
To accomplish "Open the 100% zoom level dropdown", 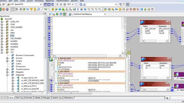I will [73, 5].
